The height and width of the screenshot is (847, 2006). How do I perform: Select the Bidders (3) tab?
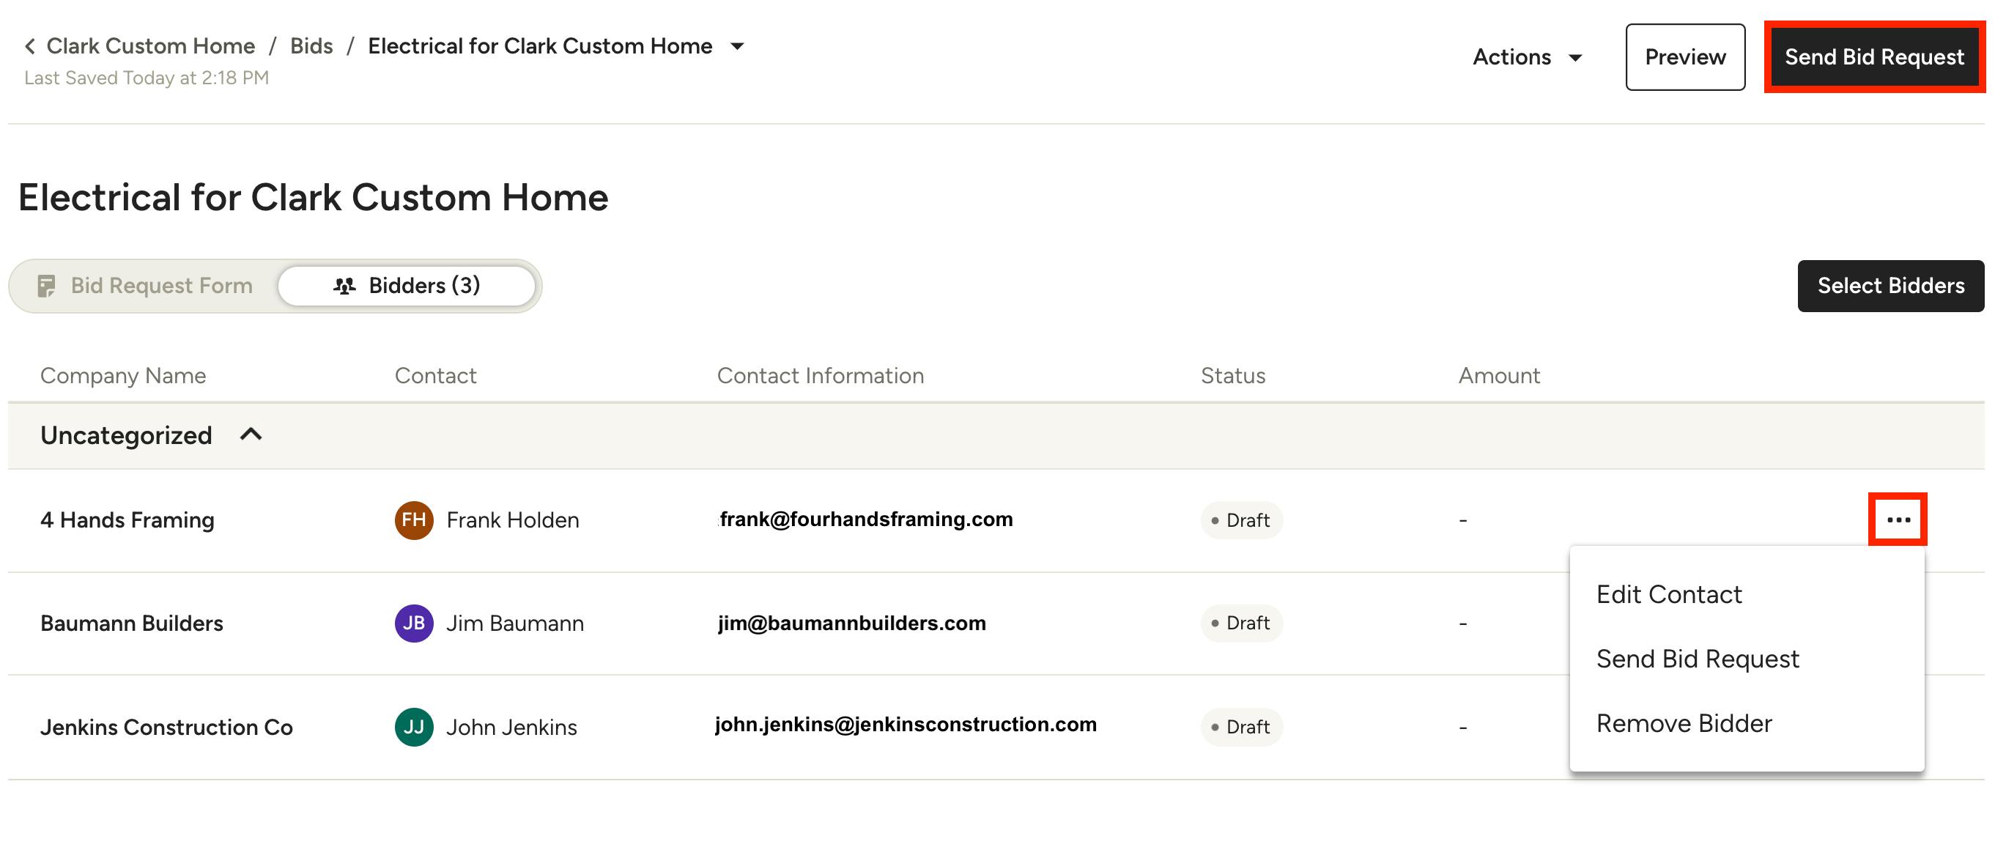407,286
